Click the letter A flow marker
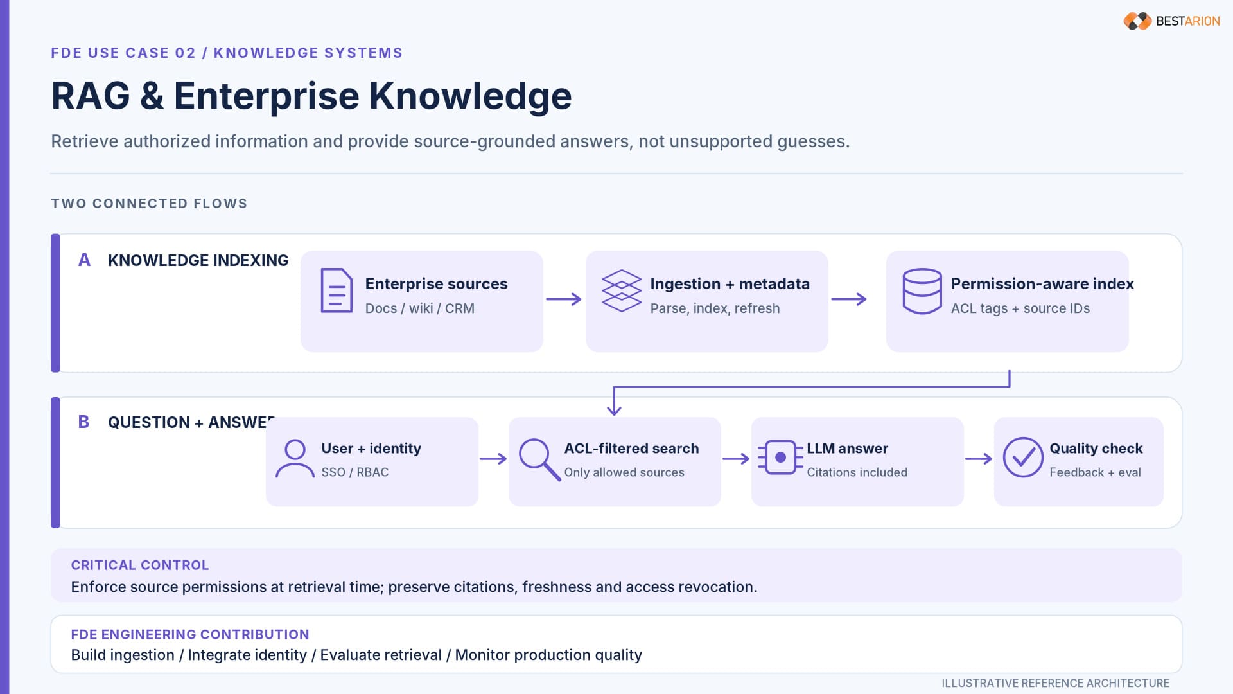 84,260
